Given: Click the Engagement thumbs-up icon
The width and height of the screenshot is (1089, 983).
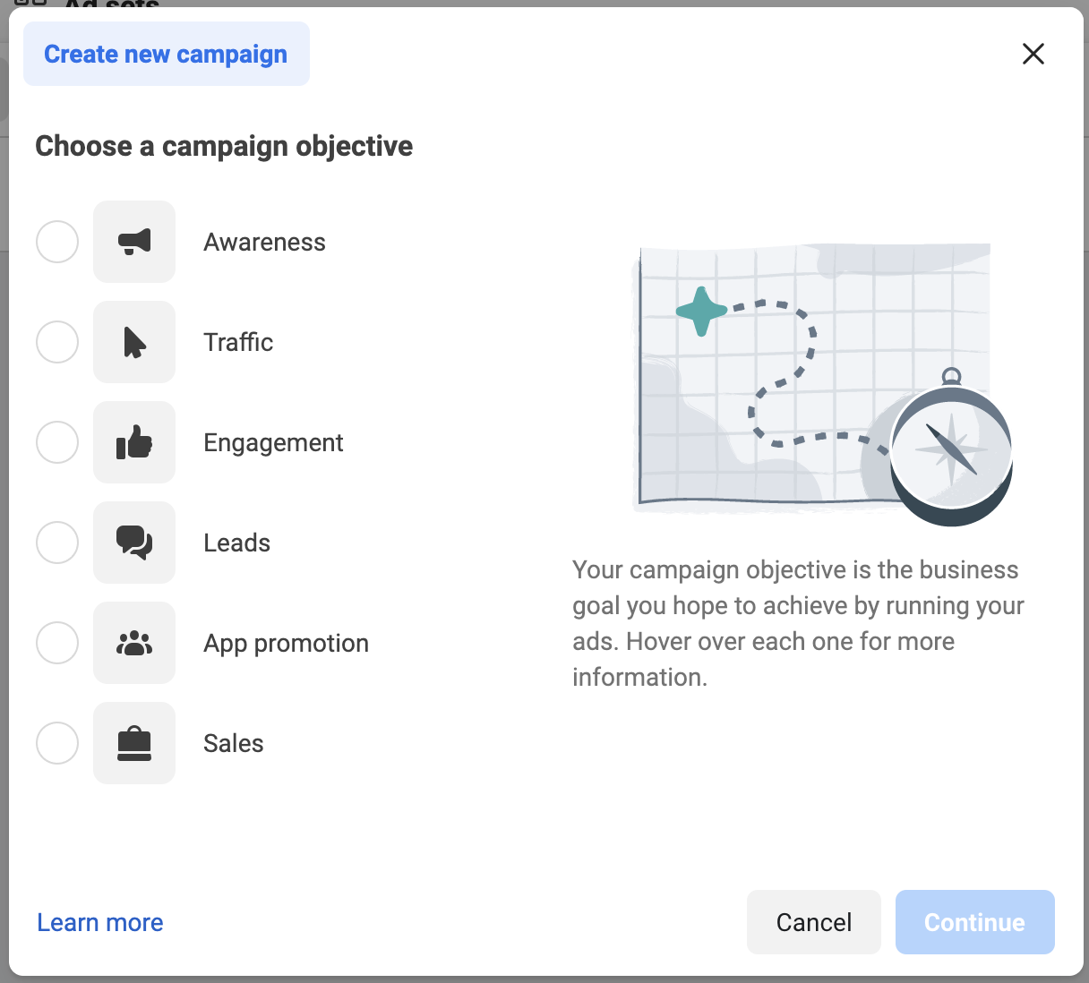Looking at the screenshot, I should 134,442.
